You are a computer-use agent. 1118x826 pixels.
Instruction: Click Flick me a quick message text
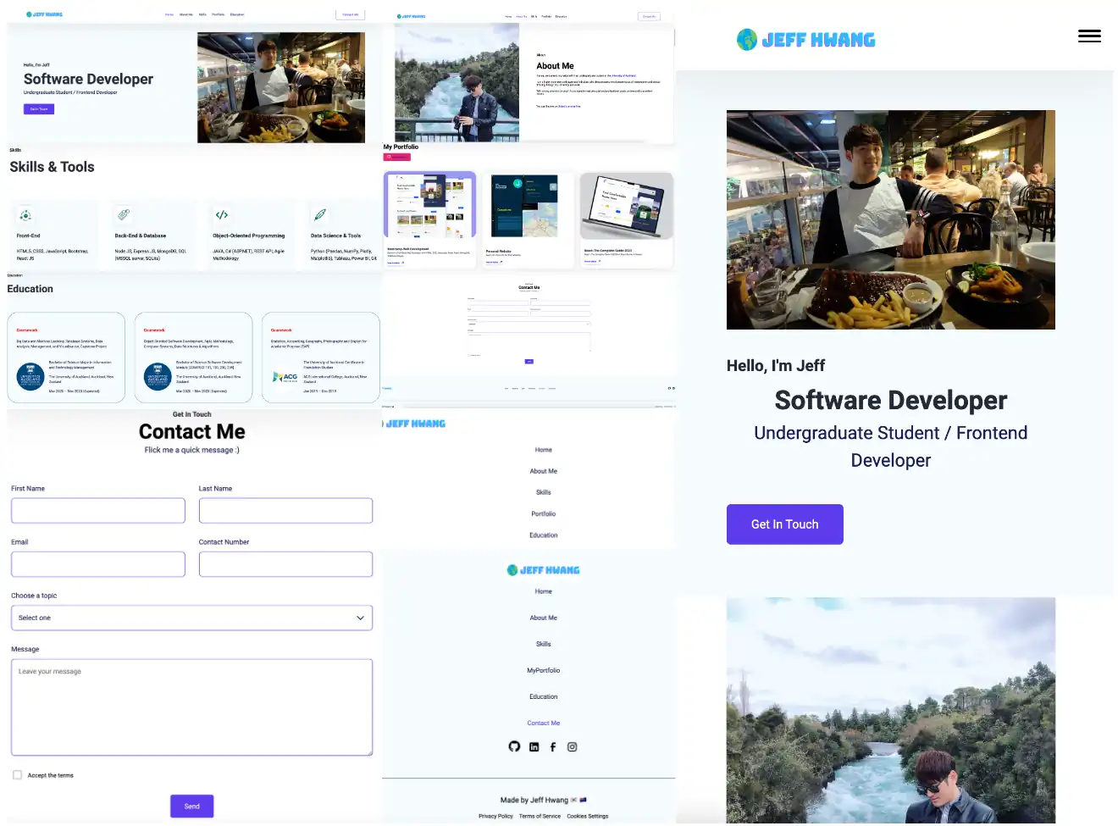click(x=192, y=450)
